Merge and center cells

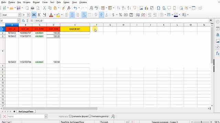tap(89, 15)
